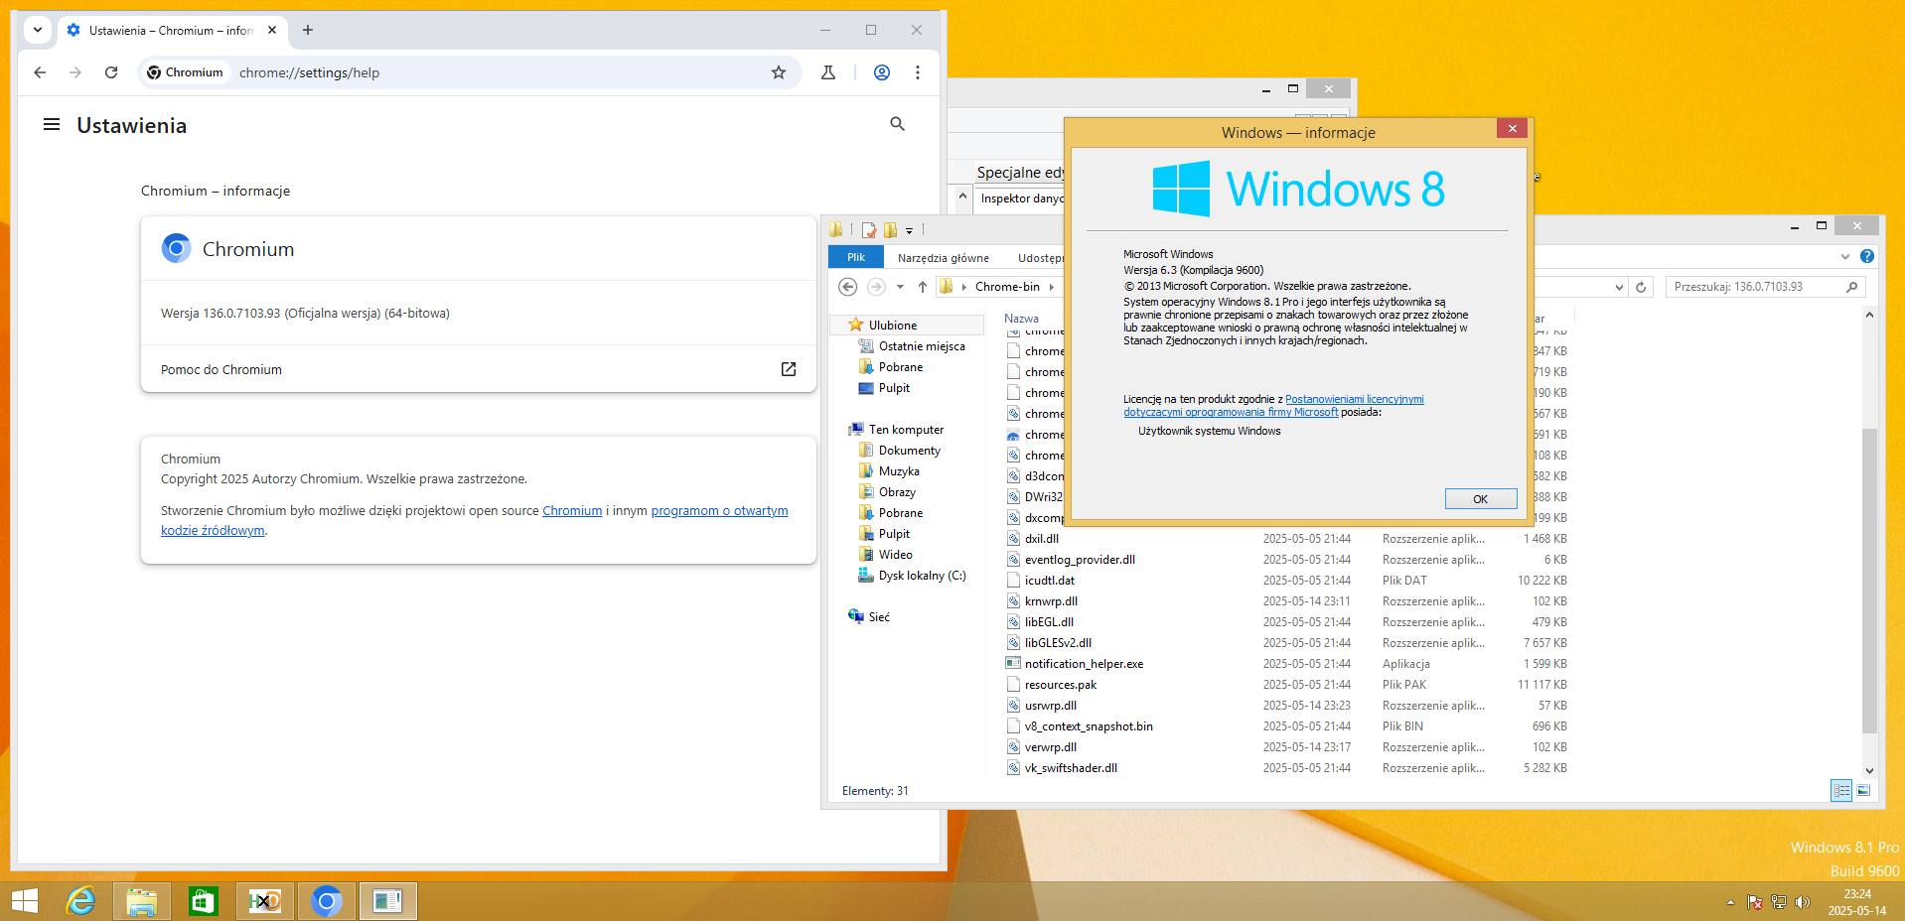Image resolution: width=1905 pixels, height=921 pixels.
Task: Switch to HxD on the taskbar
Action: (264, 901)
